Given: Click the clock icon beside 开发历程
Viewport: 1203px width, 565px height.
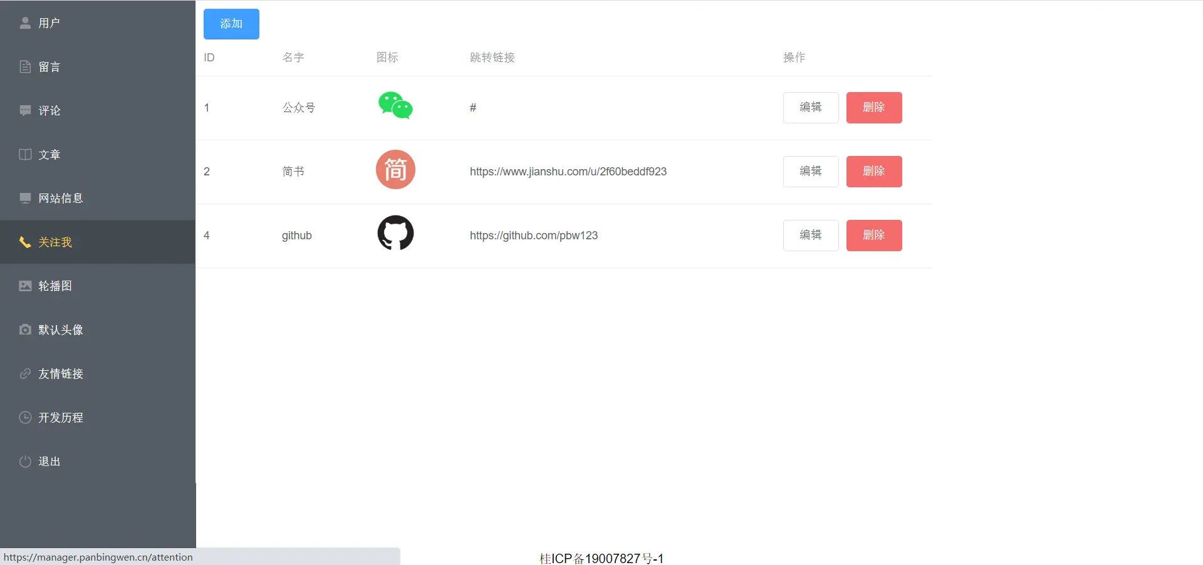Looking at the screenshot, I should (25, 418).
